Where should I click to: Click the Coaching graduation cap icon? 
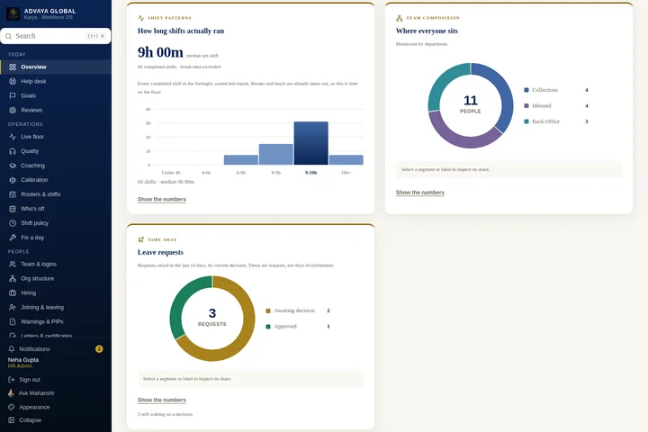tap(13, 166)
